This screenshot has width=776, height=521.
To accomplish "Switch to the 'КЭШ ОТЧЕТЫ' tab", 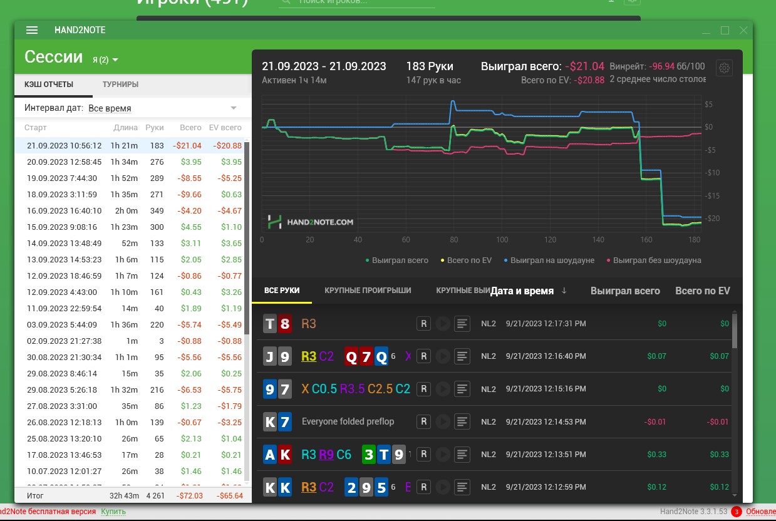I will [49, 85].
